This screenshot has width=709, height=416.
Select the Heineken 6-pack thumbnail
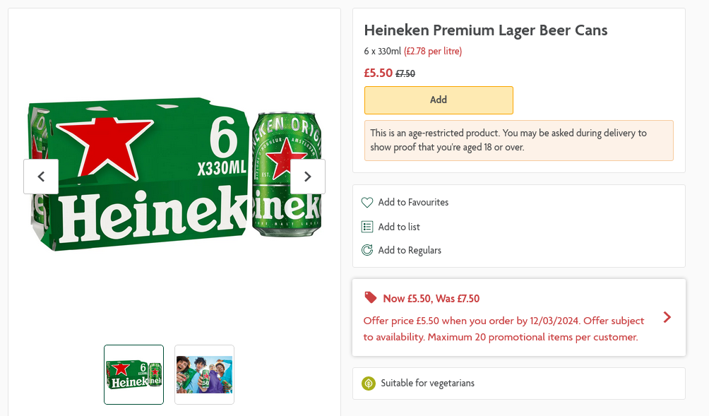click(133, 374)
